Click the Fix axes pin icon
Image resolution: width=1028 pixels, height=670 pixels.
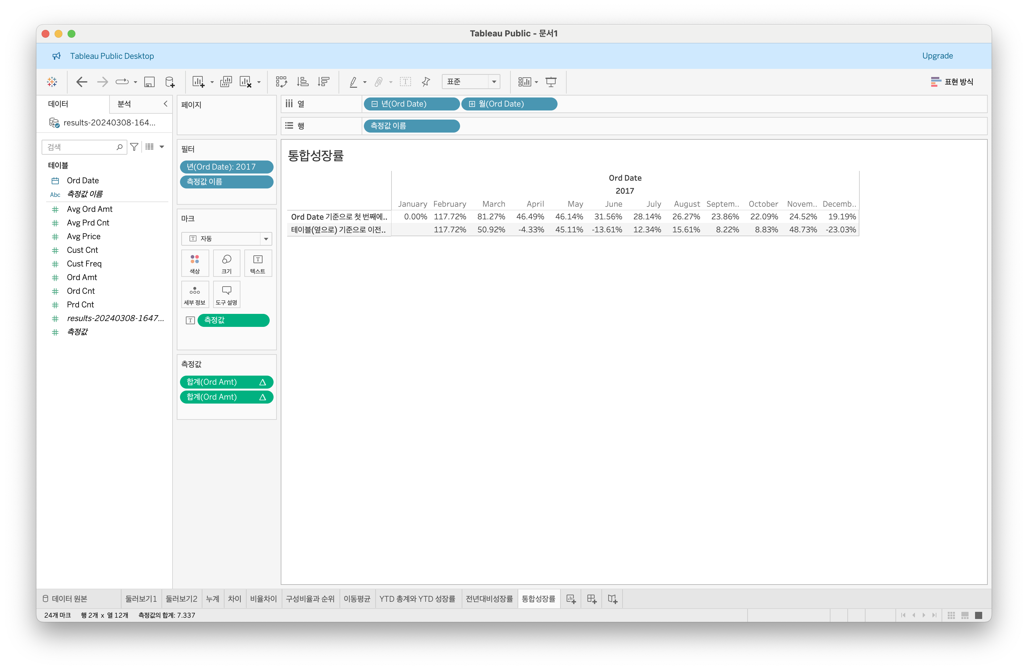point(426,82)
